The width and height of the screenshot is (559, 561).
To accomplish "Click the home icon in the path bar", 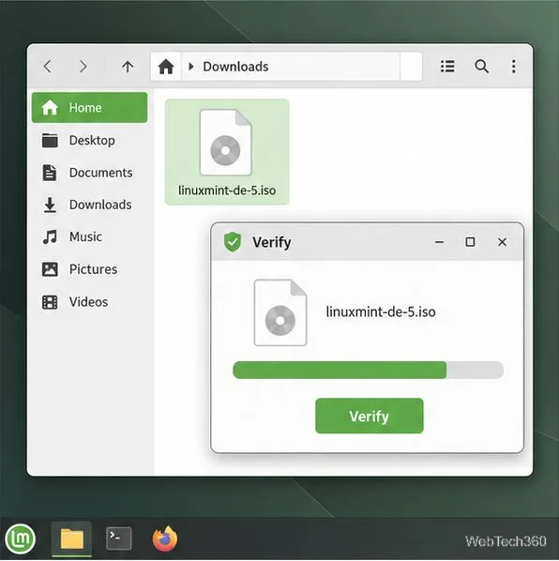I will [x=166, y=67].
